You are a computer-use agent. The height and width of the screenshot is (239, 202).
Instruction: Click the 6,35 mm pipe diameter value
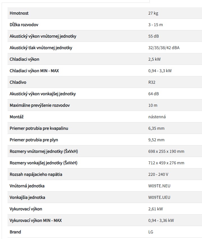pyautogui.click(x=156, y=128)
